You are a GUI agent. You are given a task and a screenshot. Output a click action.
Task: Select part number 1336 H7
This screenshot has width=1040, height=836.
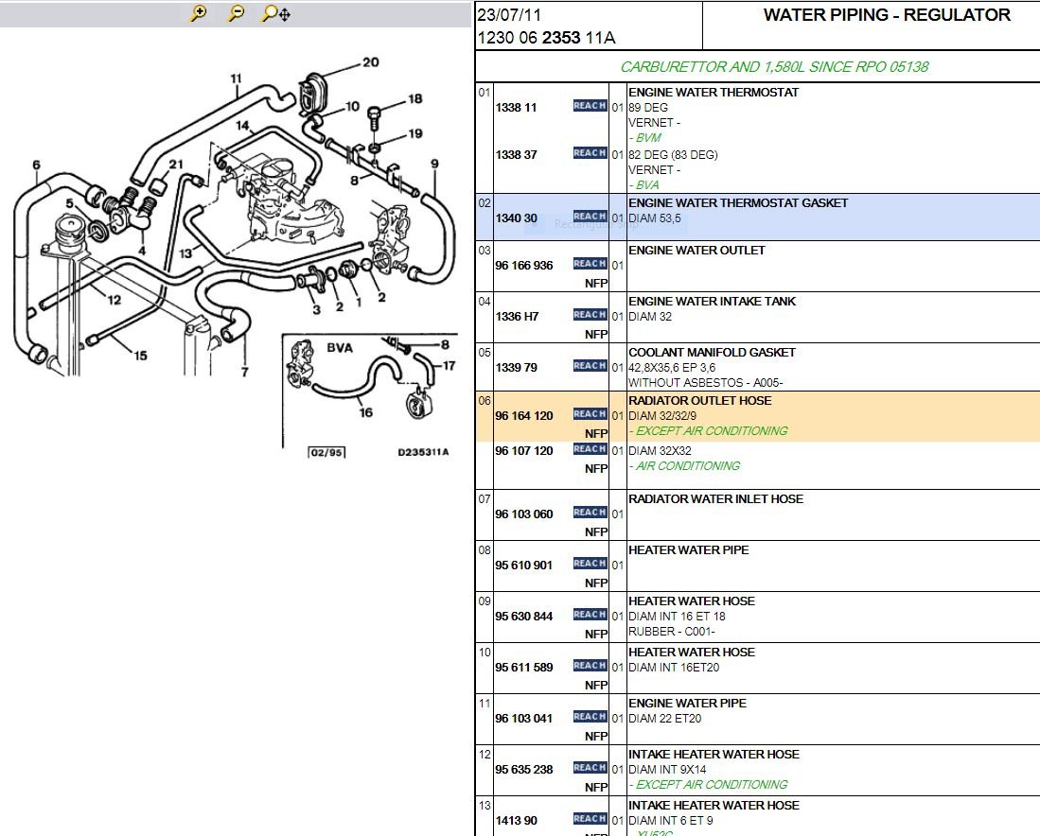pyautogui.click(x=517, y=316)
